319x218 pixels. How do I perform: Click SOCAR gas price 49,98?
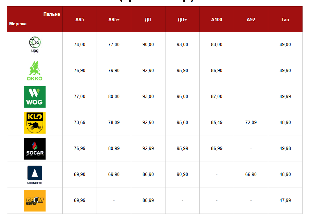[285, 149]
